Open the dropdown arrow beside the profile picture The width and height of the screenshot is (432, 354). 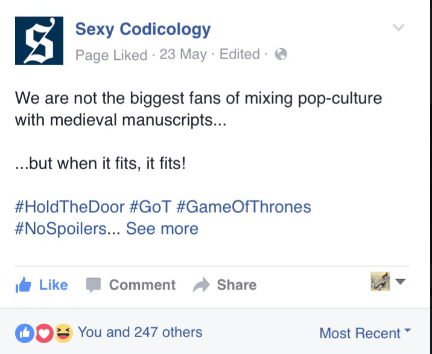point(401,282)
